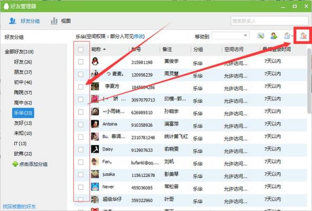
Task: Check the box for Never row
Action: [81, 187]
